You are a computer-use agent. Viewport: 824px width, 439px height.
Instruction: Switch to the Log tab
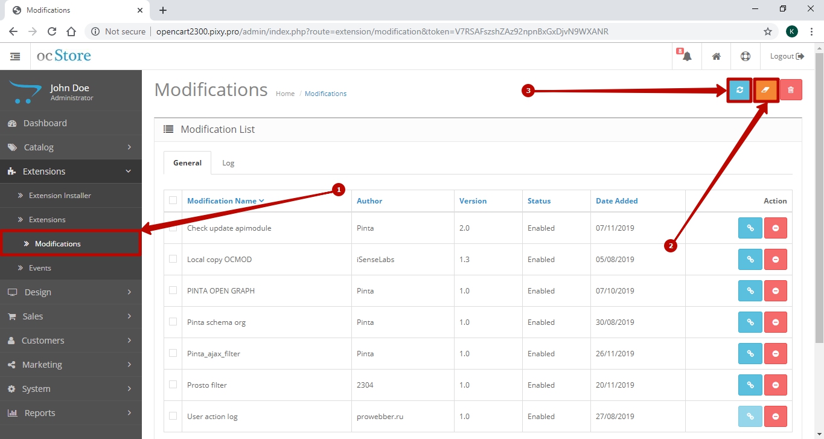(x=228, y=163)
